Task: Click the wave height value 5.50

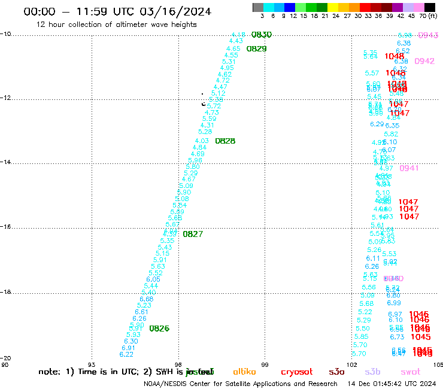Action: pyautogui.click(x=363, y=329)
